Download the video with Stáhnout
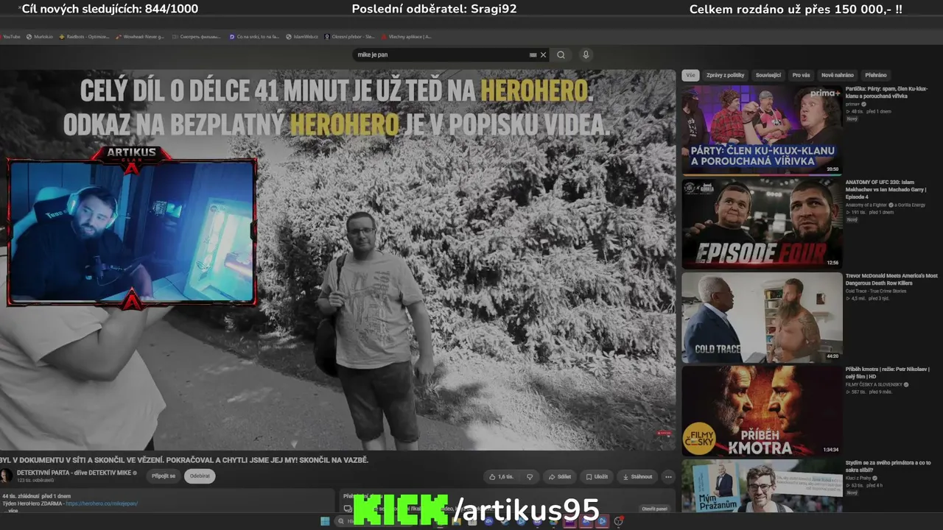 pyautogui.click(x=637, y=476)
